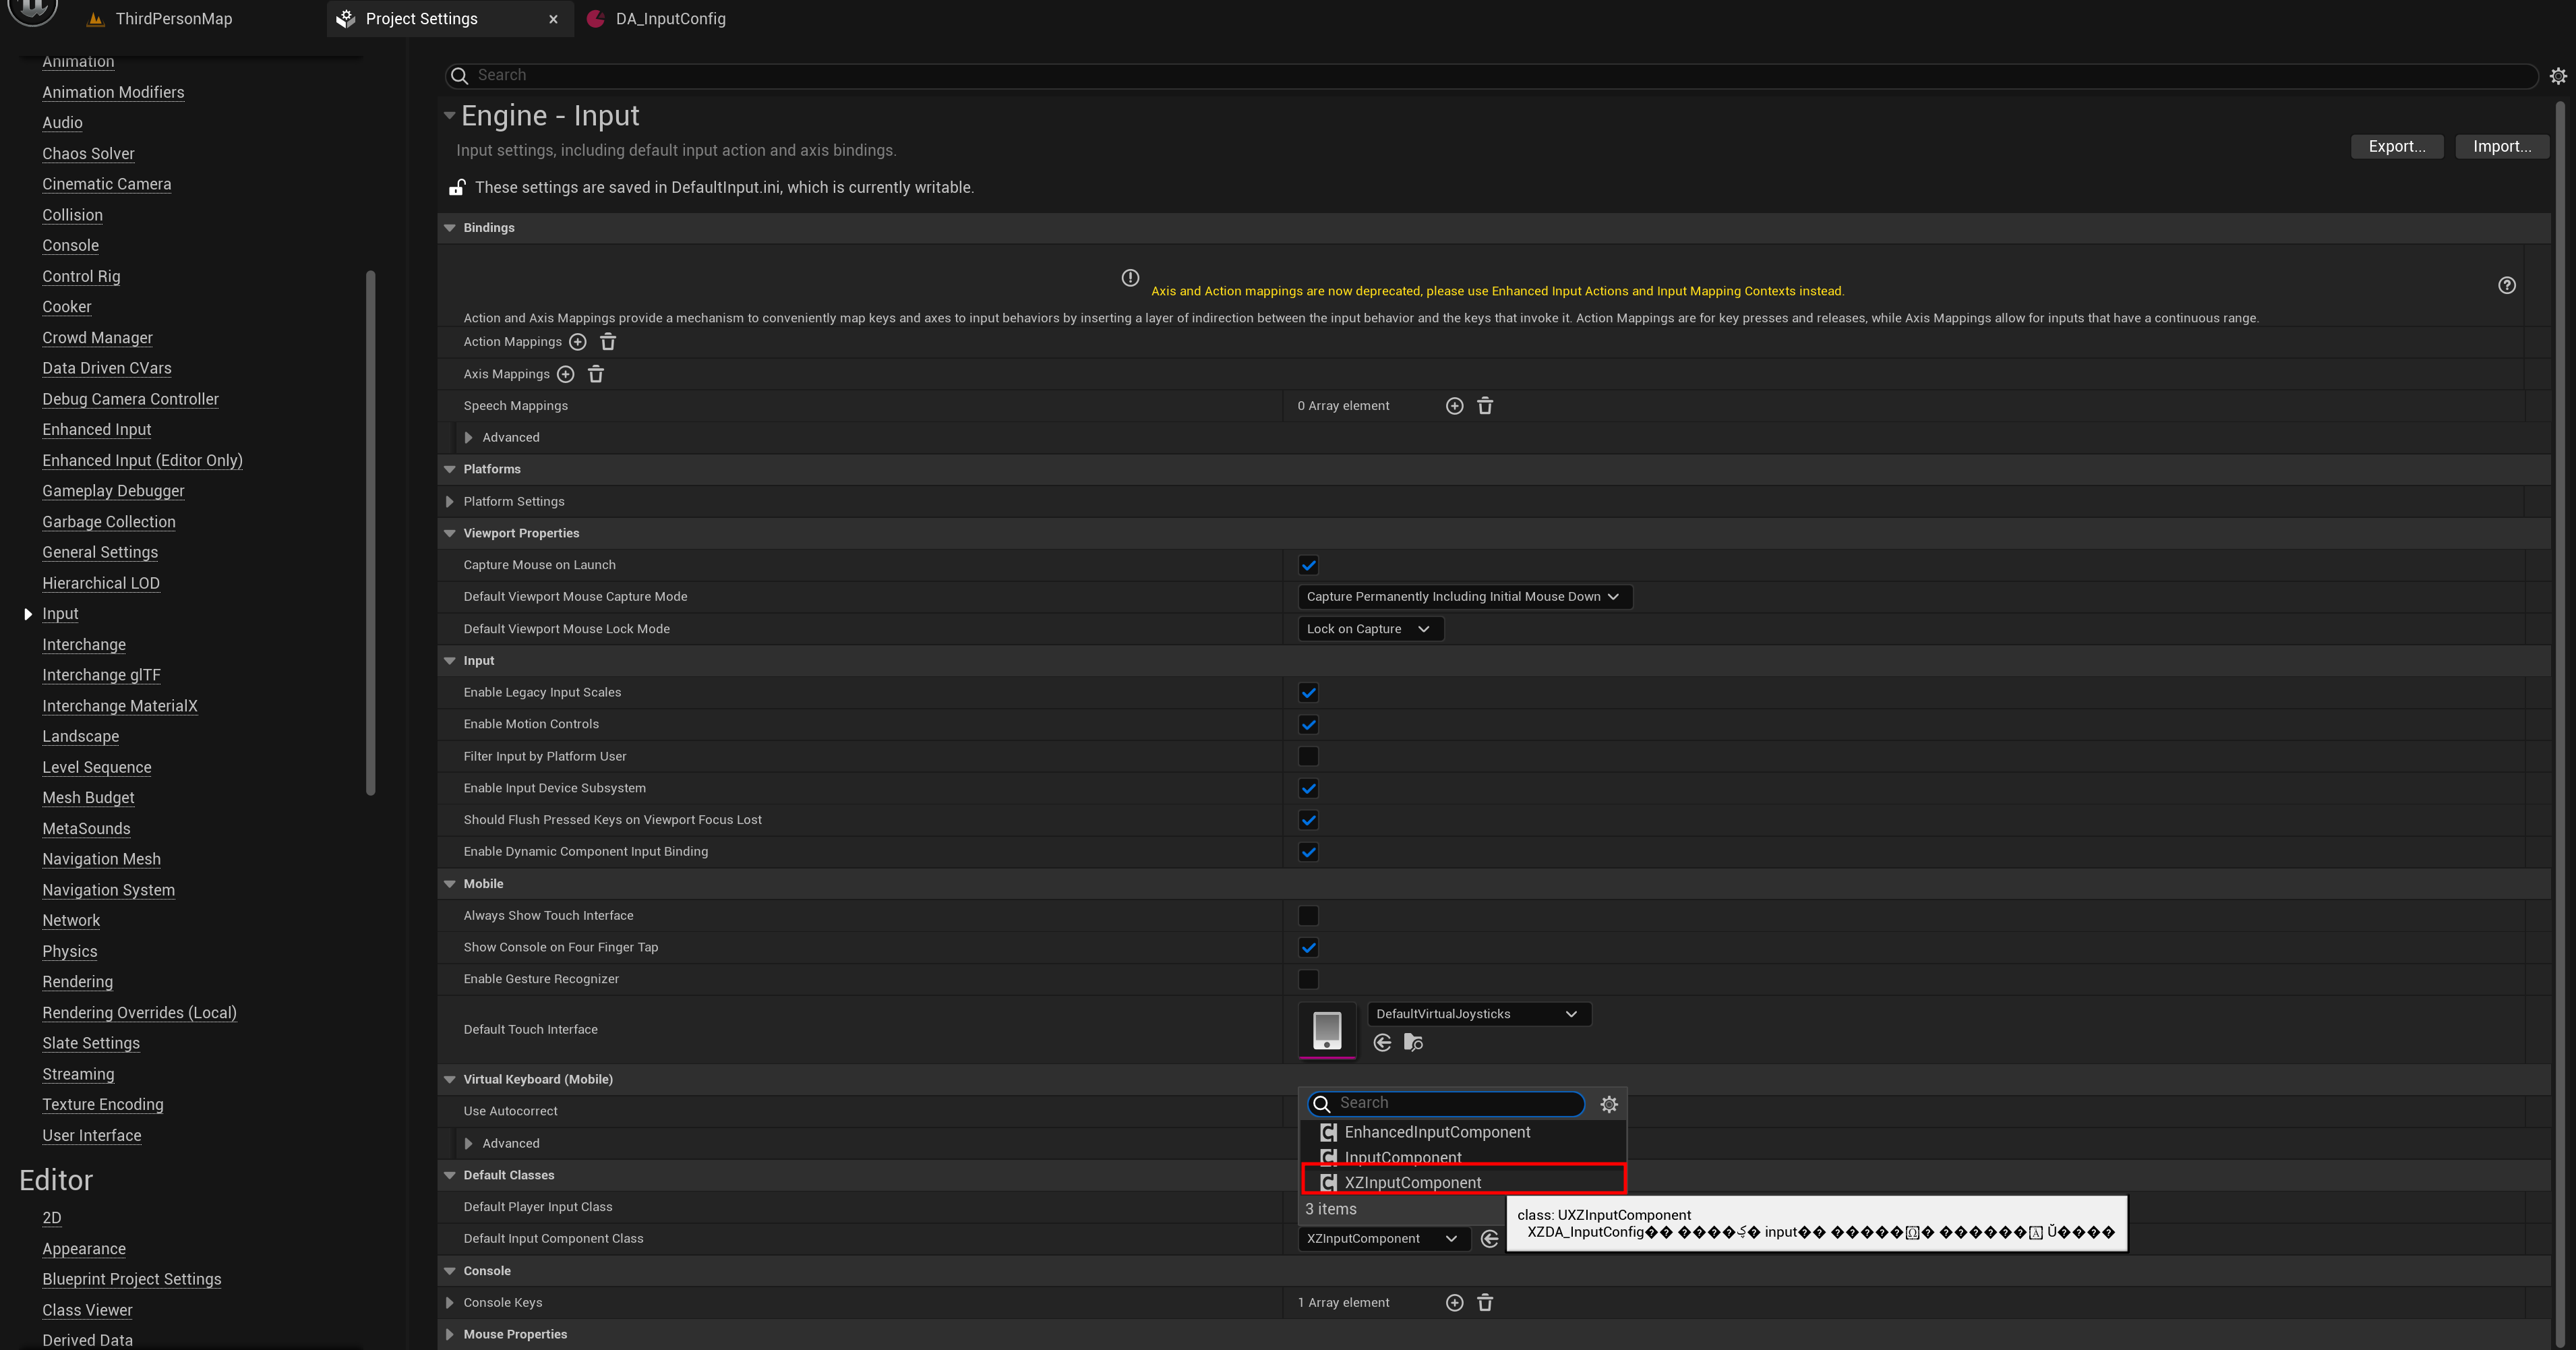Image resolution: width=2576 pixels, height=1350 pixels.
Task: Toggle Capture Mouse on Launch
Action: (x=1308, y=565)
